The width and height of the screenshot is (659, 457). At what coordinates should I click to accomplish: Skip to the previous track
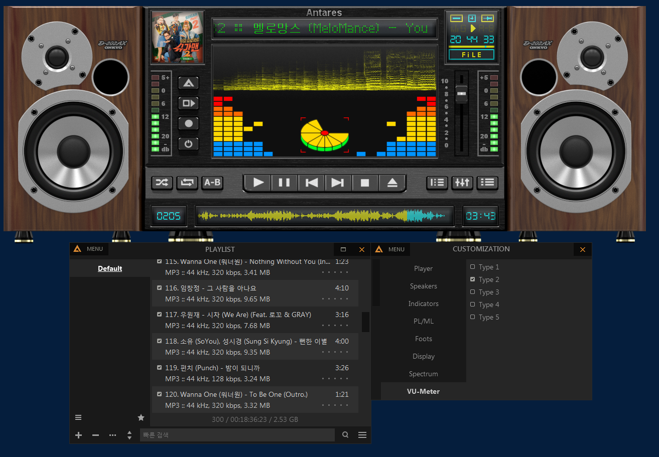pyautogui.click(x=312, y=183)
